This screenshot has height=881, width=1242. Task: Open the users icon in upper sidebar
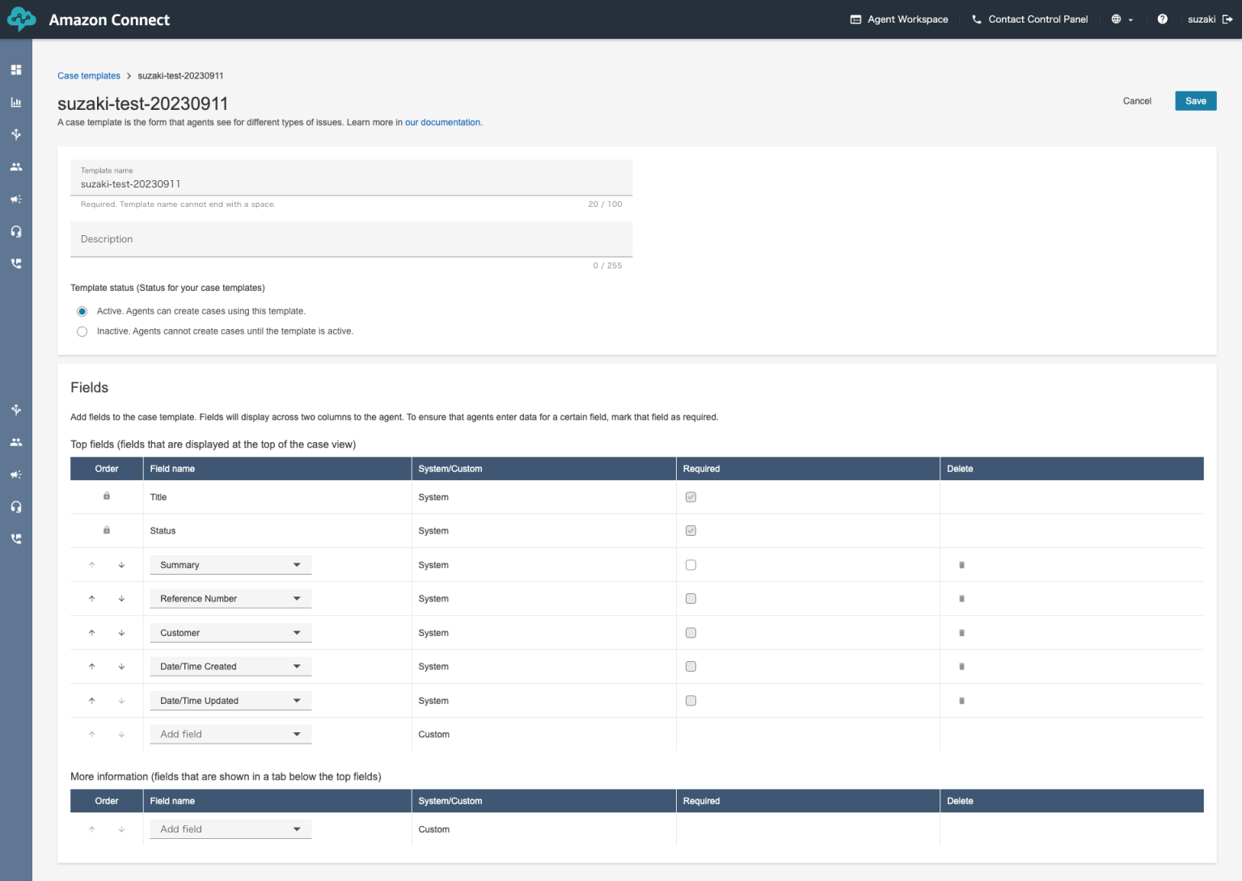pyautogui.click(x=16, y=167)
